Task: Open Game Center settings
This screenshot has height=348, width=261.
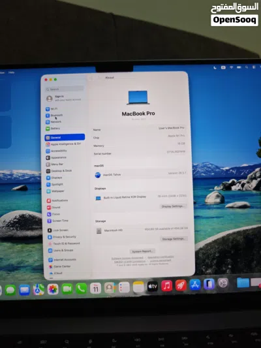Action: [59, 266]
